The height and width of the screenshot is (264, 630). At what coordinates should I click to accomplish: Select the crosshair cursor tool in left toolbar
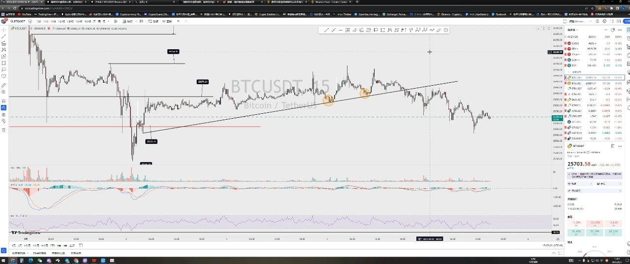pos(4,30)
